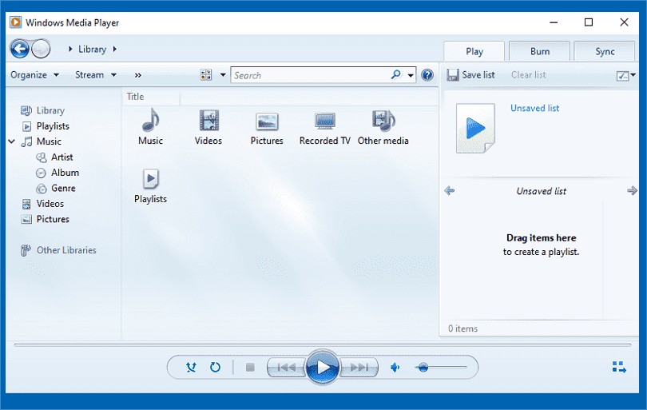Open the Playlists icon in content pane

[x=151, y=179]
